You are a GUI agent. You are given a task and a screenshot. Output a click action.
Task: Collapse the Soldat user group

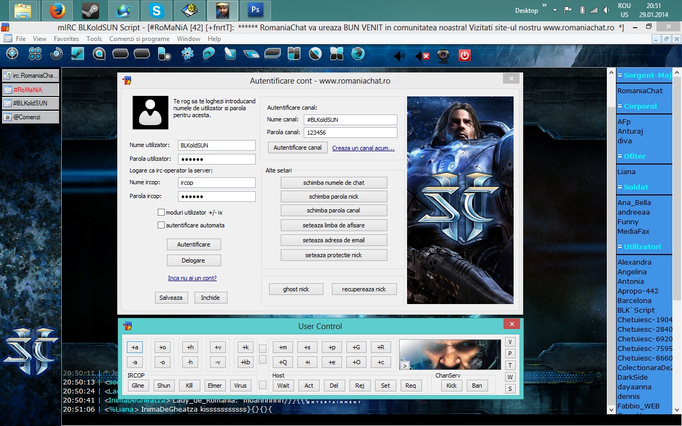[620, 187]
